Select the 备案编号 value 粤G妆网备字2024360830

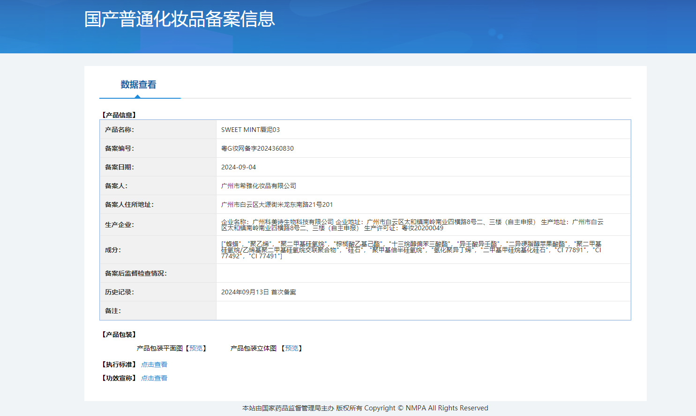(x=257, y=148)
